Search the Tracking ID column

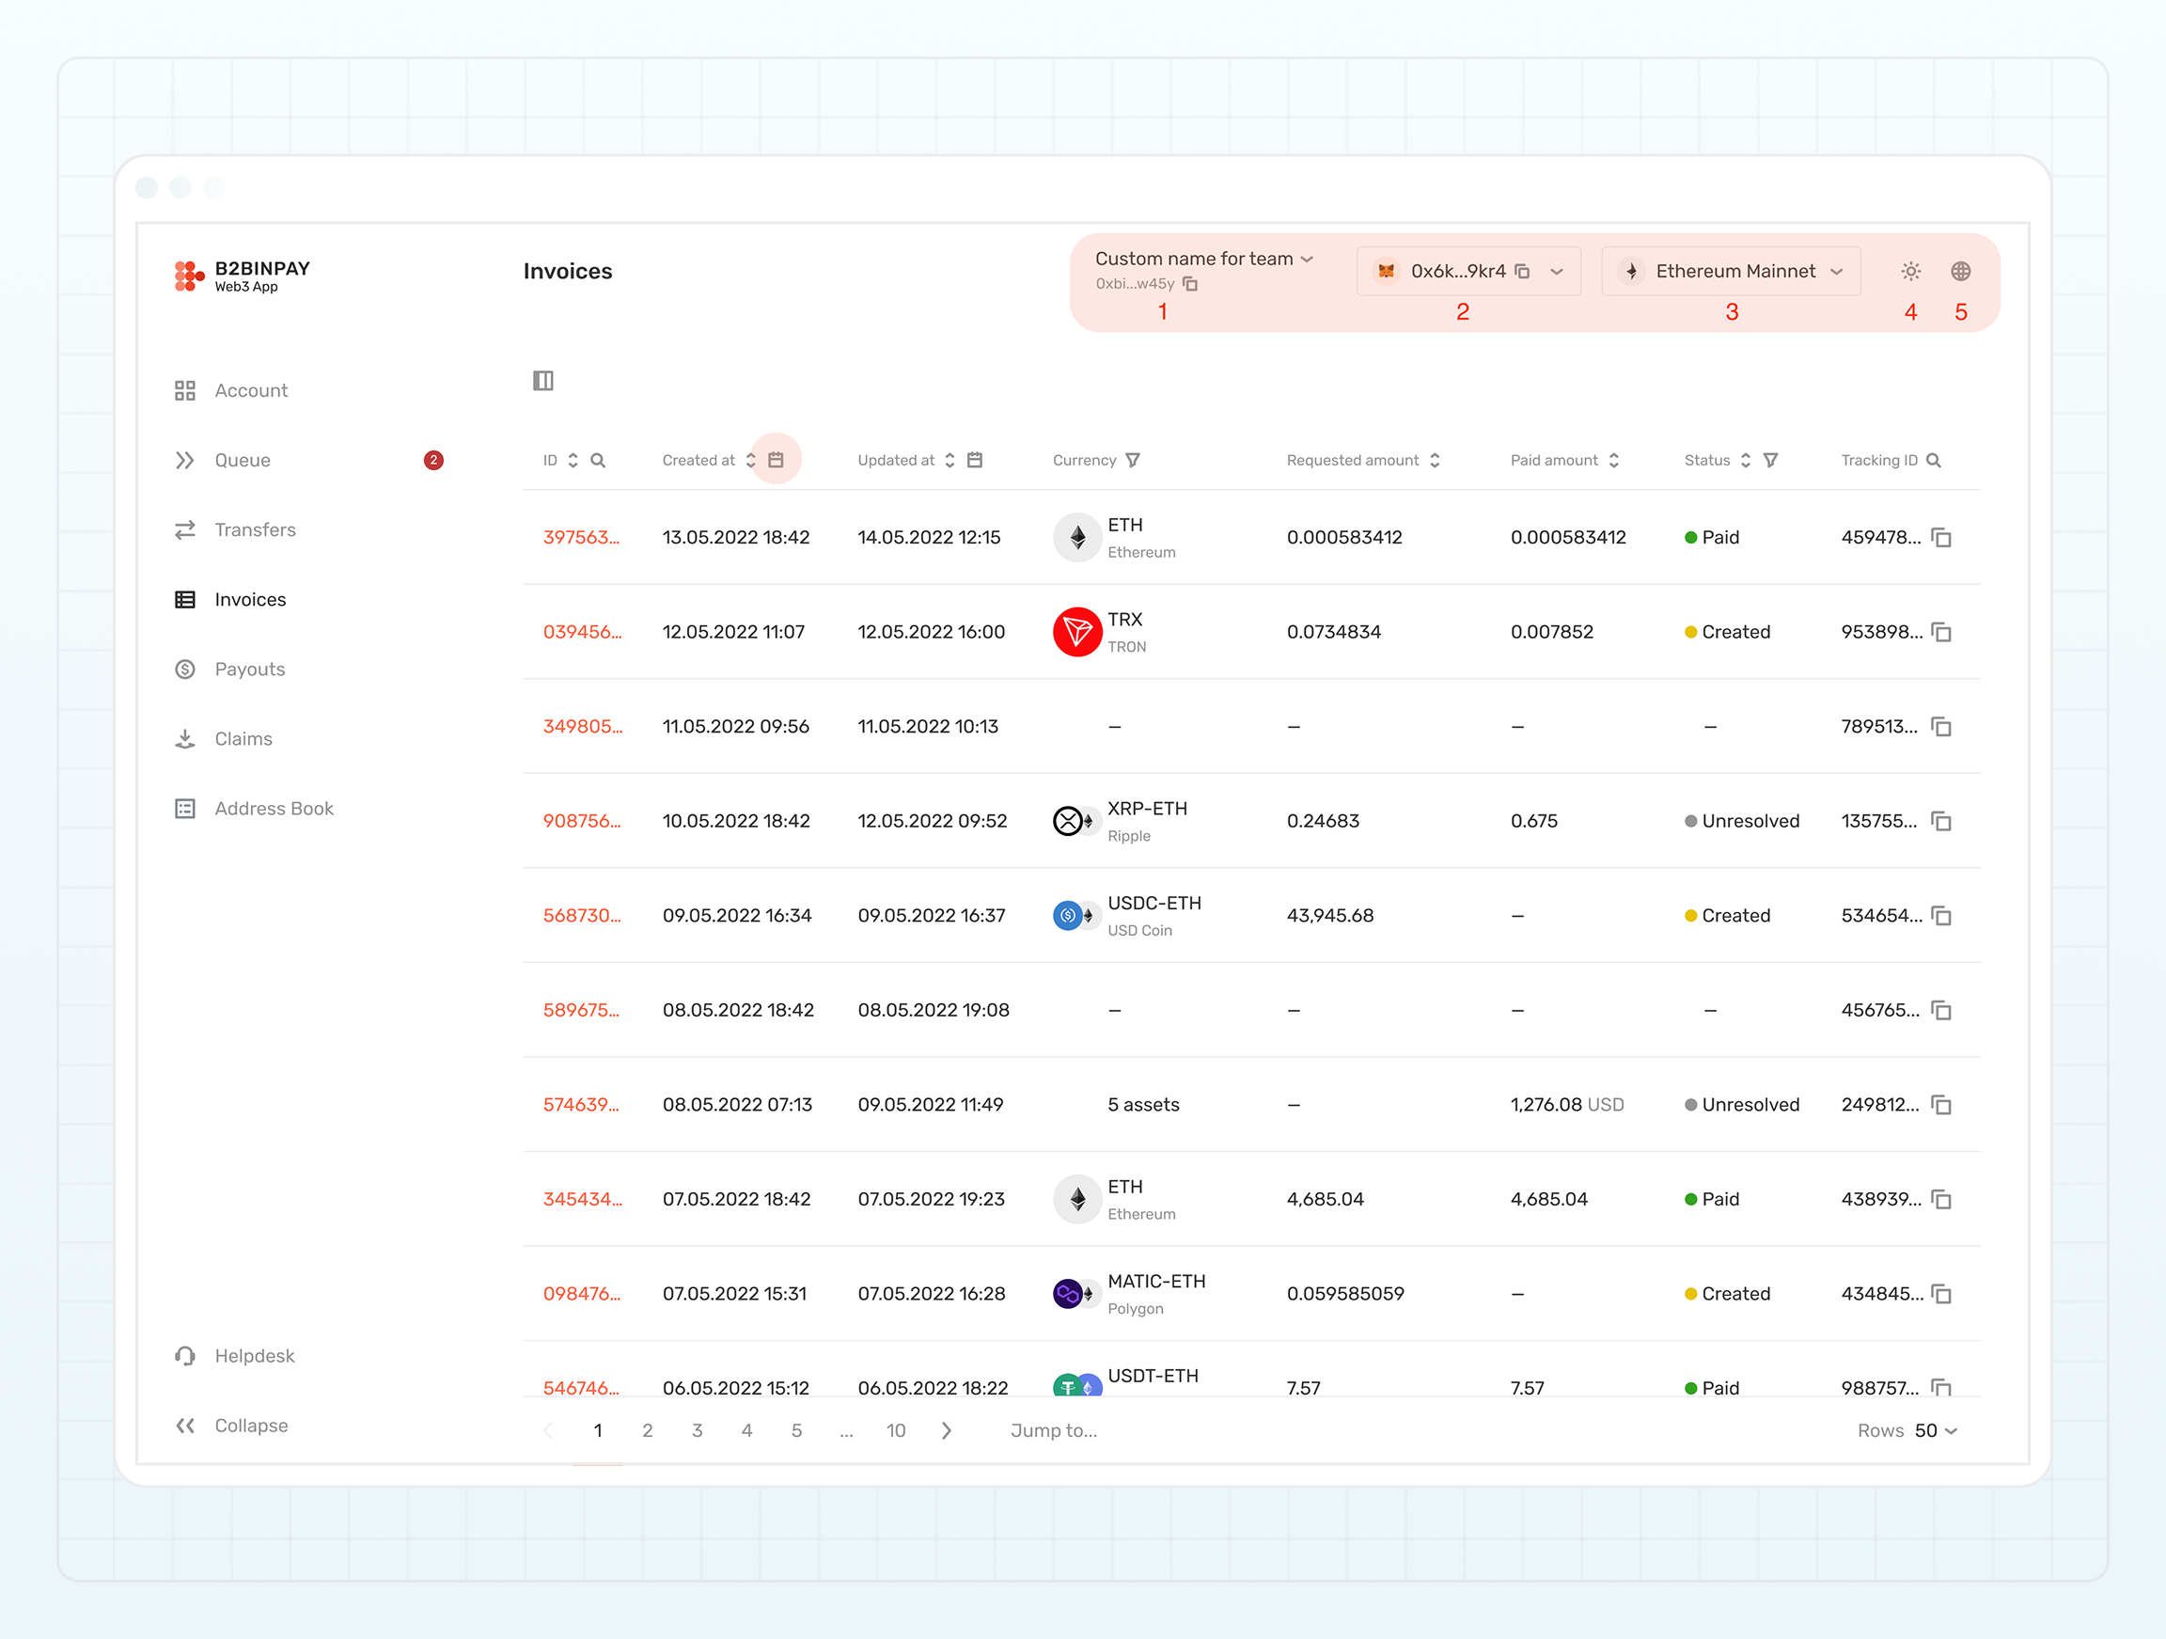coord(1934,461)
